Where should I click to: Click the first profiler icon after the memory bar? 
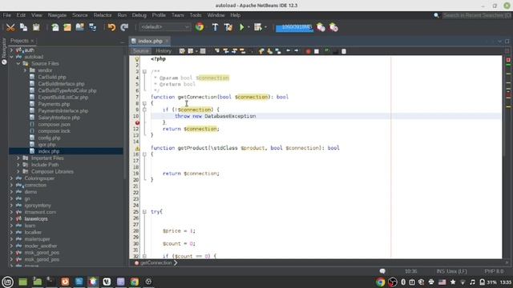pyautogui.click(x=321, y=27)
